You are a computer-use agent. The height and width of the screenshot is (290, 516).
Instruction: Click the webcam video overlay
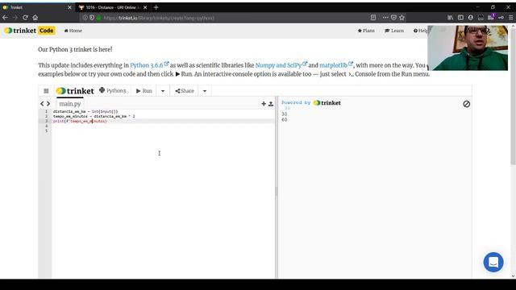coord(468,48)
